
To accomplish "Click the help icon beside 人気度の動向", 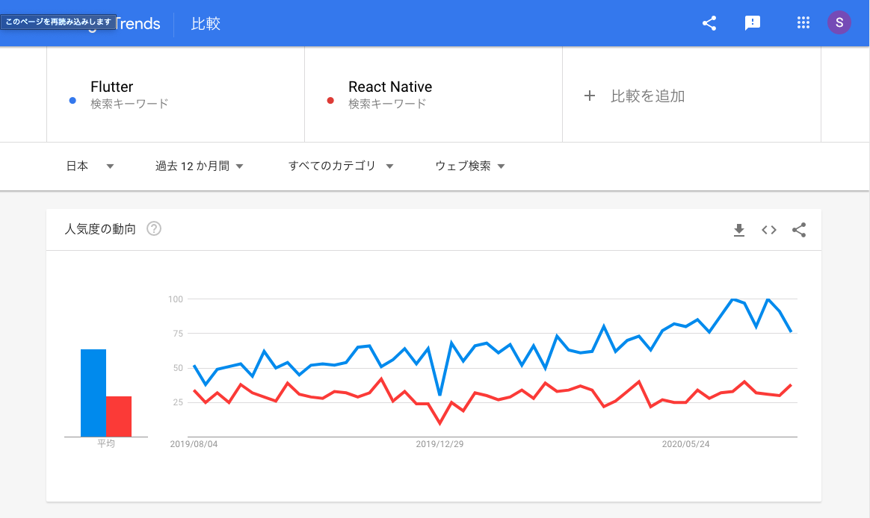I will pyautogui.click(x=154, y=229).
